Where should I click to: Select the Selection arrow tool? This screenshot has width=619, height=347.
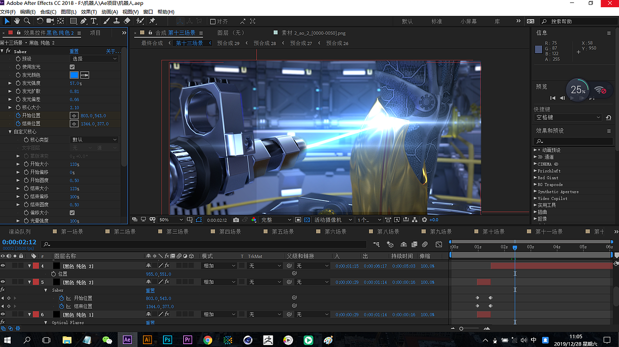click(7, 21)
